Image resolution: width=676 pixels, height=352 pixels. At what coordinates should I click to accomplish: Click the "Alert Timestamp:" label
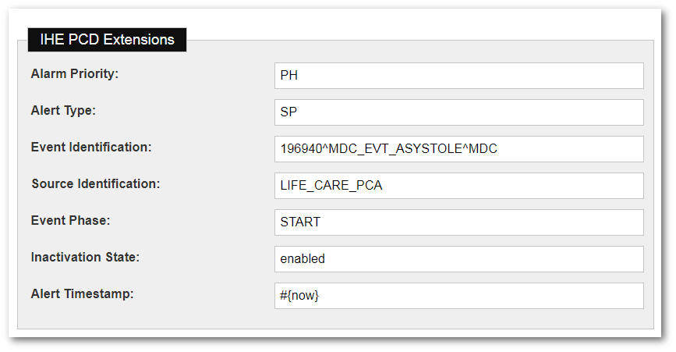82,294
